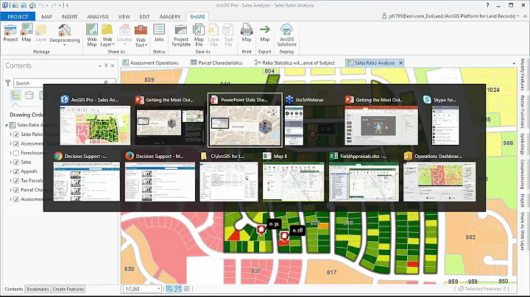
Task: Close the Sales Ratio Analysis tab
Action: tap(401, 62)
